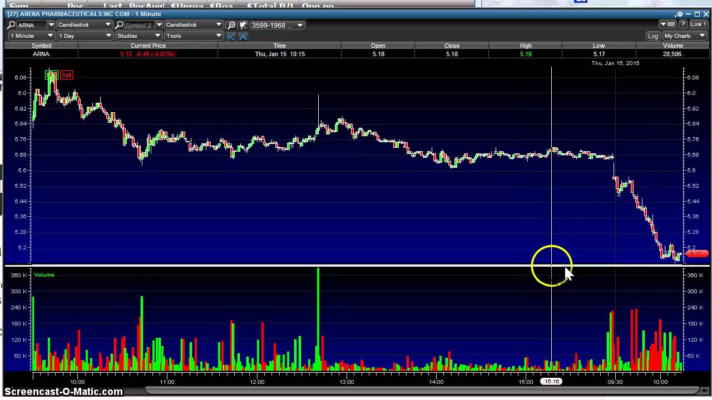712x400 pixels.
Task: Click the chart window title ARENA PHARMACEUTICALS
Action: pyautogui.click(x=84, y=14)
